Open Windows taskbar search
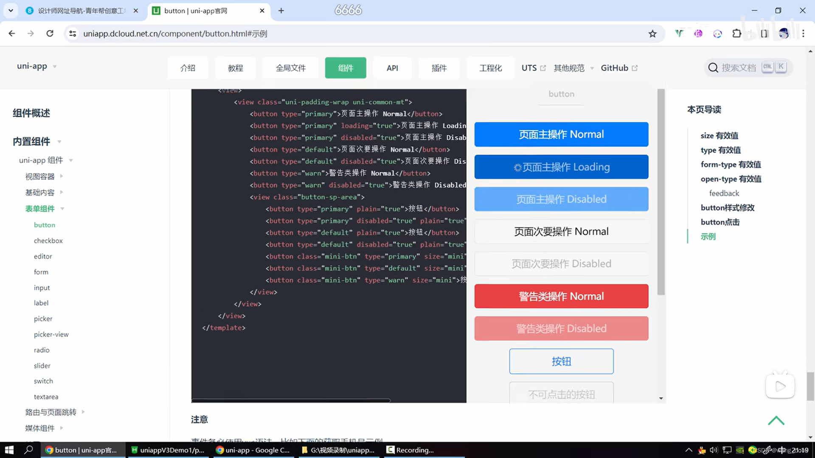Viewport: 815px width, 458px height. (x=28, y=450)
